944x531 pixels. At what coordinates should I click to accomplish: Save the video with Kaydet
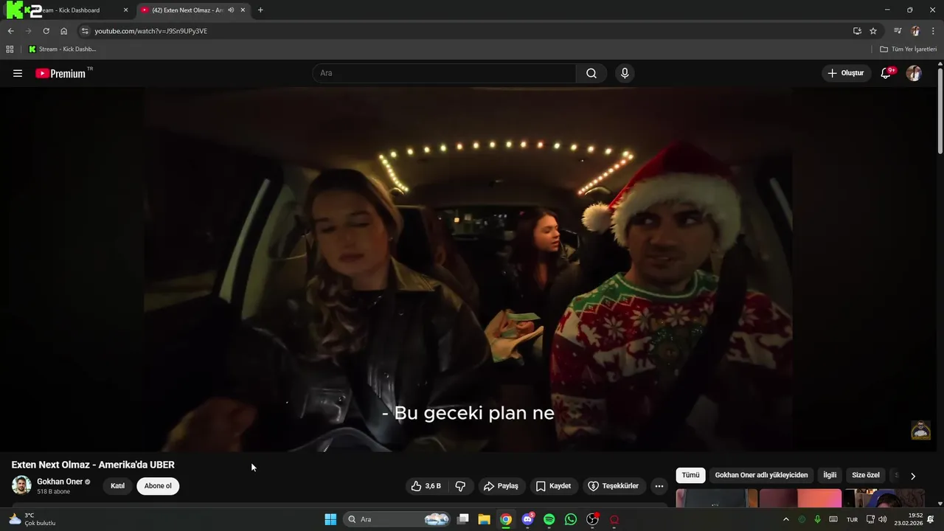pos(553,486)
